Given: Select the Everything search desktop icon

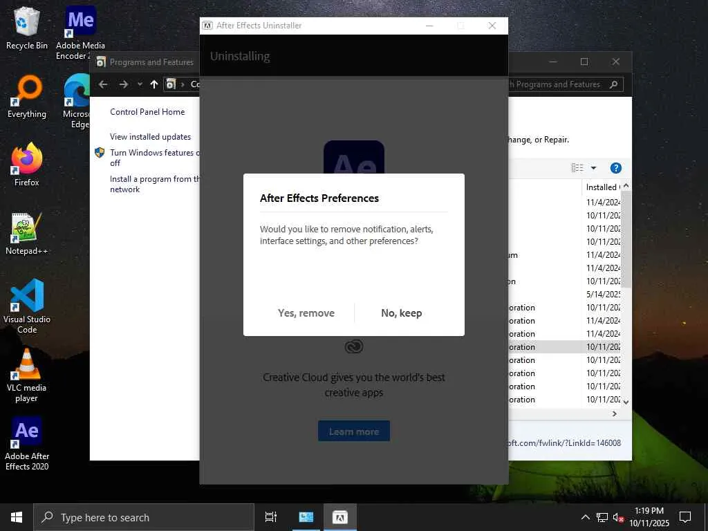Looking at the screenshot, I should (x=27, y=97).
